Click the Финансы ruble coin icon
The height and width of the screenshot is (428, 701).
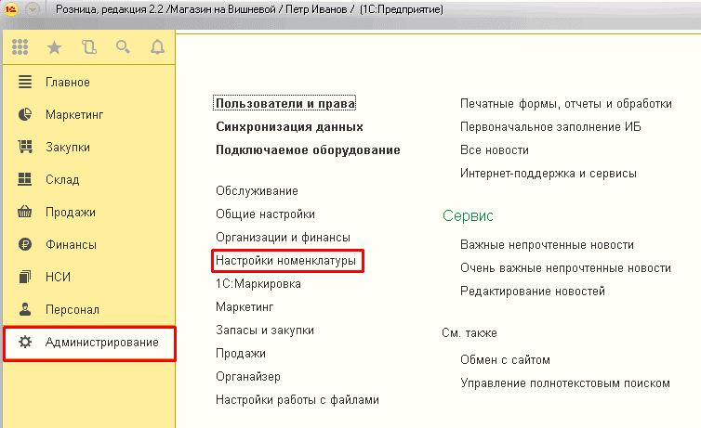click(25, 245)
